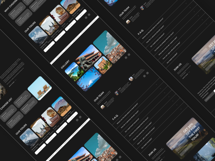Click View Tour under Kilimanjaro in lower Our Tours
This screenshot has height=161, width=215.
[x=72, y=117]
